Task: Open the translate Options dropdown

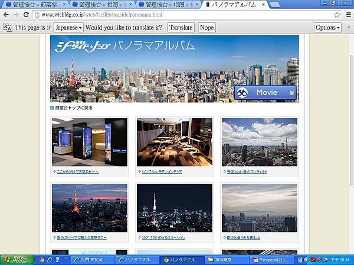Action: (327, 28)
